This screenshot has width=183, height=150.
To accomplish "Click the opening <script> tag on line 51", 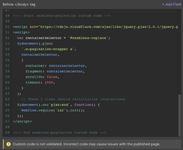I will click(x=21, y=32).
